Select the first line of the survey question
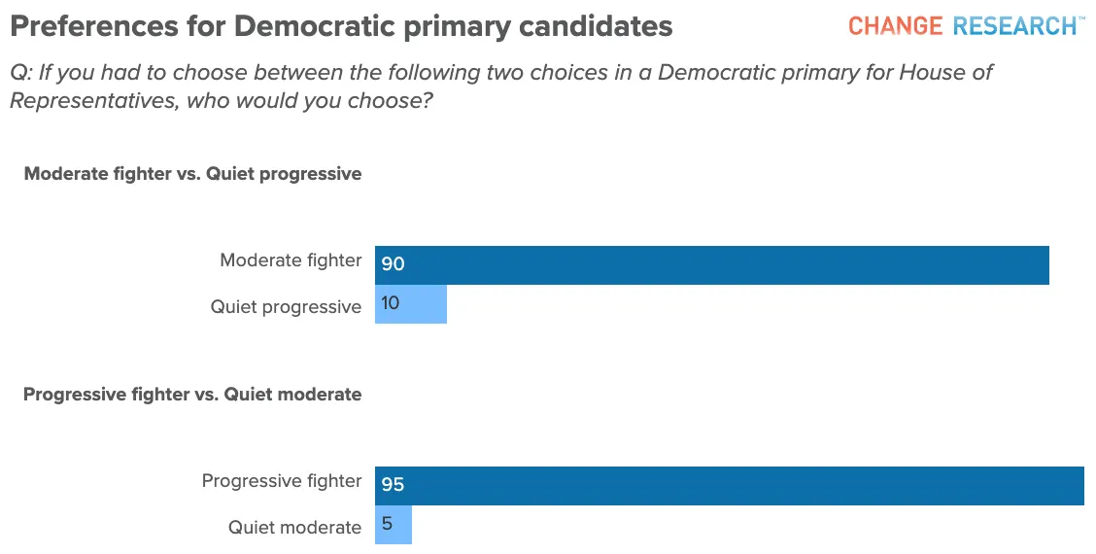Viewport: 1096px width, 554px height. click(x=500, y=73)
